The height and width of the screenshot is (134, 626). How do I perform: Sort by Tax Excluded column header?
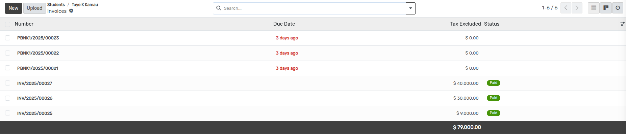[465, 24]
